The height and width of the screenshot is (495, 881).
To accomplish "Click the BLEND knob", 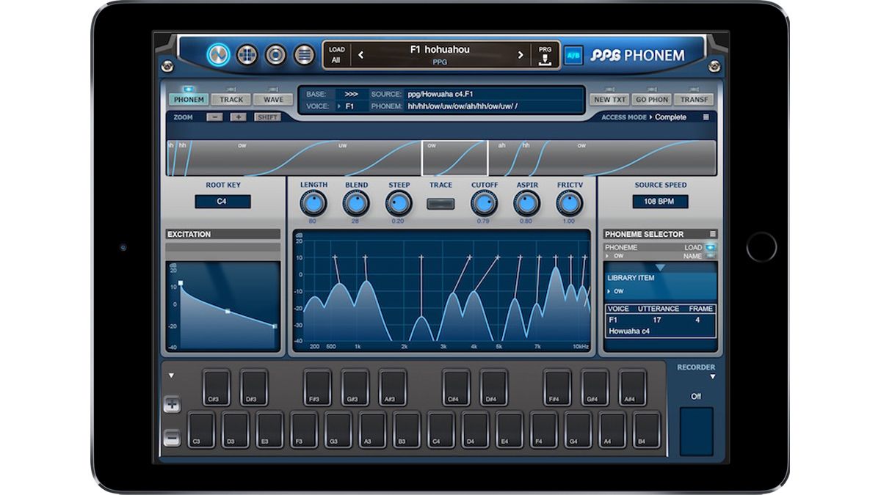I will tap(356, 203).
